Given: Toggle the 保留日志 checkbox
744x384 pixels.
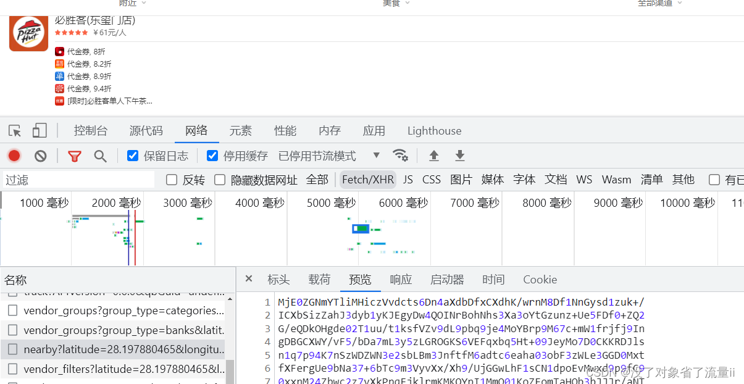Looking at the screenshot, I should point(133,156).
